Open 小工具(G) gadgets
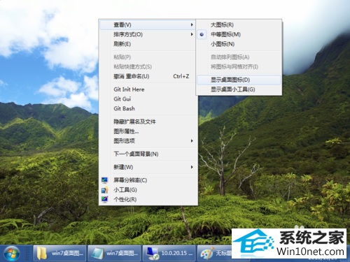 pyautogui.click(x=148, y=190)
